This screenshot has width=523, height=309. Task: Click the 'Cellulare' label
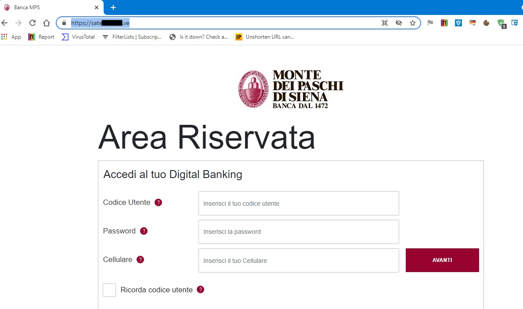point(118,260)
